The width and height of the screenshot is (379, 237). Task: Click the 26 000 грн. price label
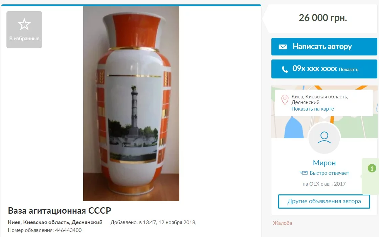pyautogui.click(x=323, y=18)
